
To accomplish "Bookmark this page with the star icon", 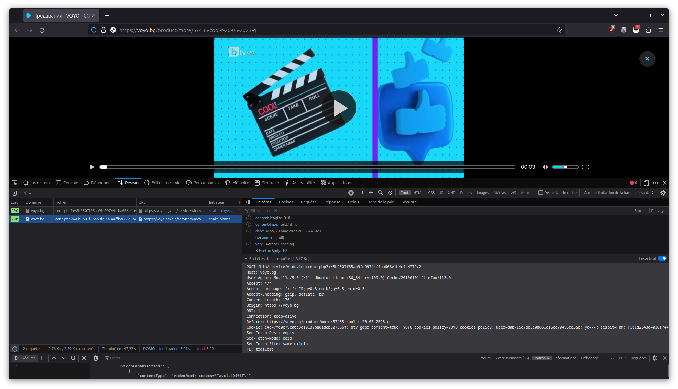I will [559, 30].
